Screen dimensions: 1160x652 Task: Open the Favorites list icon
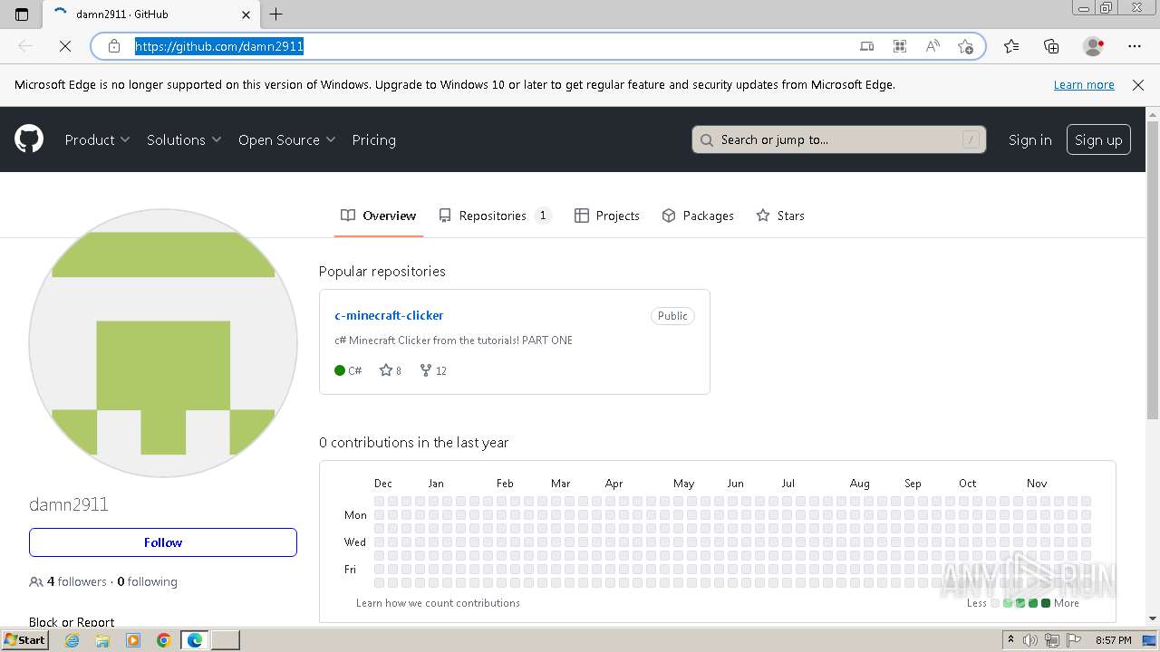pyautogui.click(x=1011, y=46)
